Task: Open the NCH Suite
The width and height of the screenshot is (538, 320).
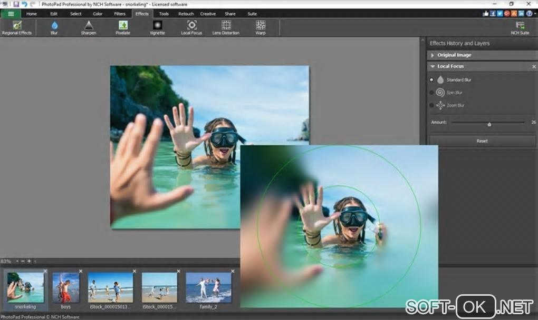Action: click(x=520, y=28)
